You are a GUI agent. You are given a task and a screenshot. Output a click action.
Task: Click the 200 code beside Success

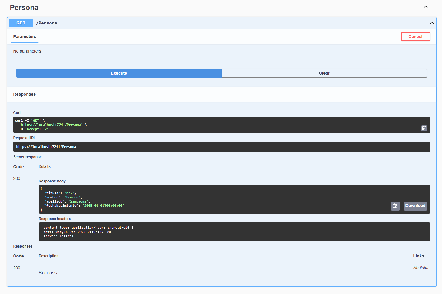point(17,268)
